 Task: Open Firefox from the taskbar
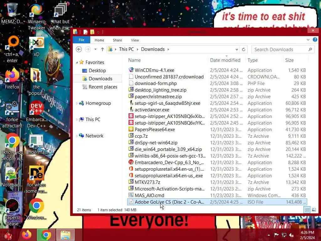27,235
